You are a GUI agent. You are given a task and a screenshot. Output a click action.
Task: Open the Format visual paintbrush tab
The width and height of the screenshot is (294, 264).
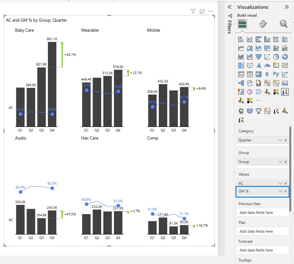click(x=263, y=24)
